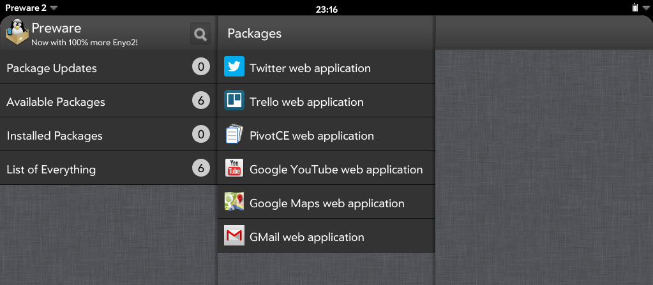Click the Trello app icon

pyautogui.click(x=234, y=101)
